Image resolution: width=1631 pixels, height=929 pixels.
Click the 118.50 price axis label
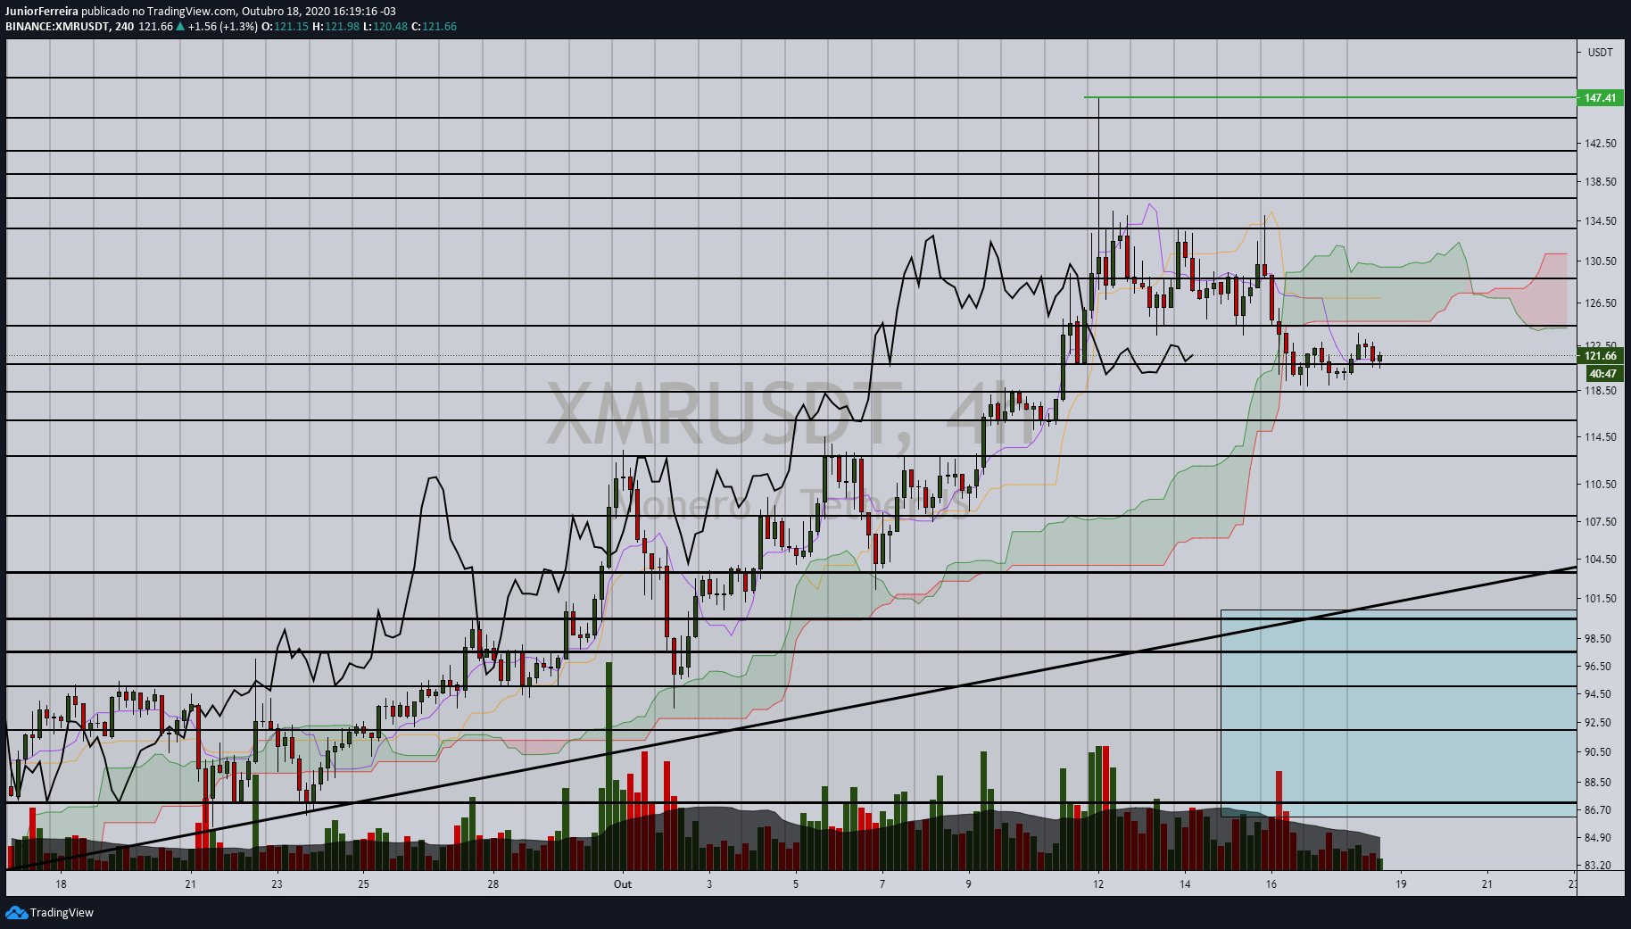click(1600, 391)
